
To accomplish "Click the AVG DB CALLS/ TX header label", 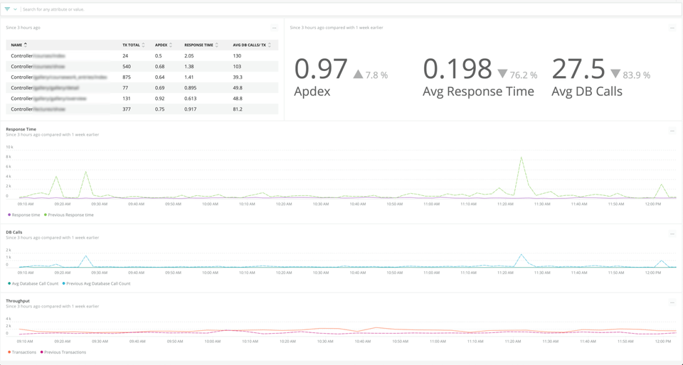I will point(249,45).
